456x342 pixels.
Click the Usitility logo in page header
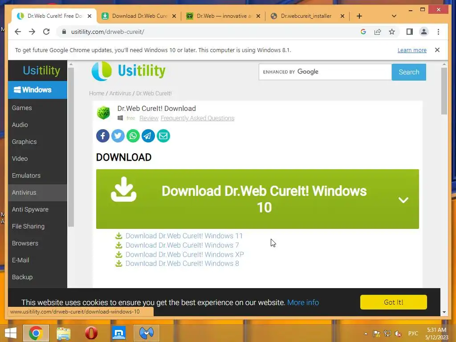(x=129, y=71)
